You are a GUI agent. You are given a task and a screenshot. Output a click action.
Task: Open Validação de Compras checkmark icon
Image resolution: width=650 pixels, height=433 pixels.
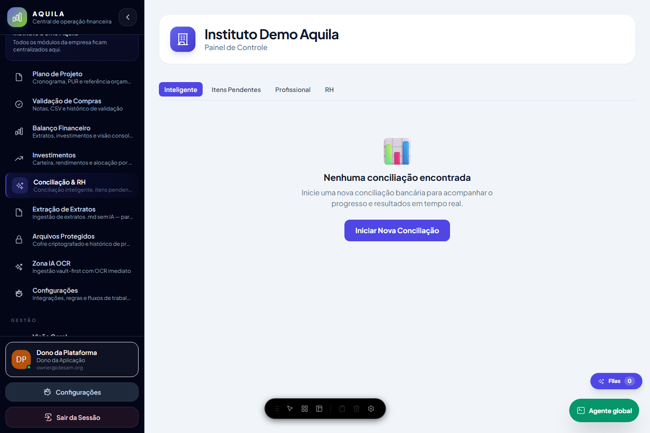pos(19,104)
